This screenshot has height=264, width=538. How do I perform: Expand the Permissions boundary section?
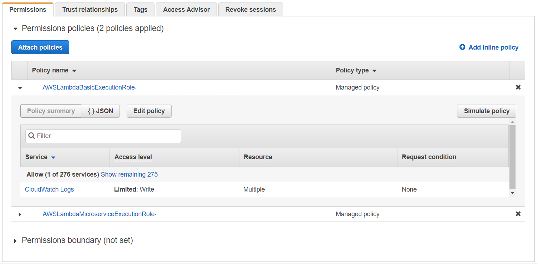(15, 240)
